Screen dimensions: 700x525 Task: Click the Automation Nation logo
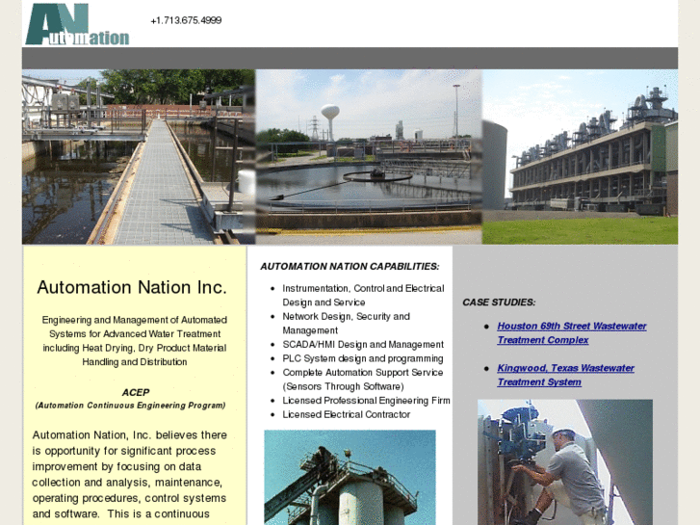tap(77, 24)
